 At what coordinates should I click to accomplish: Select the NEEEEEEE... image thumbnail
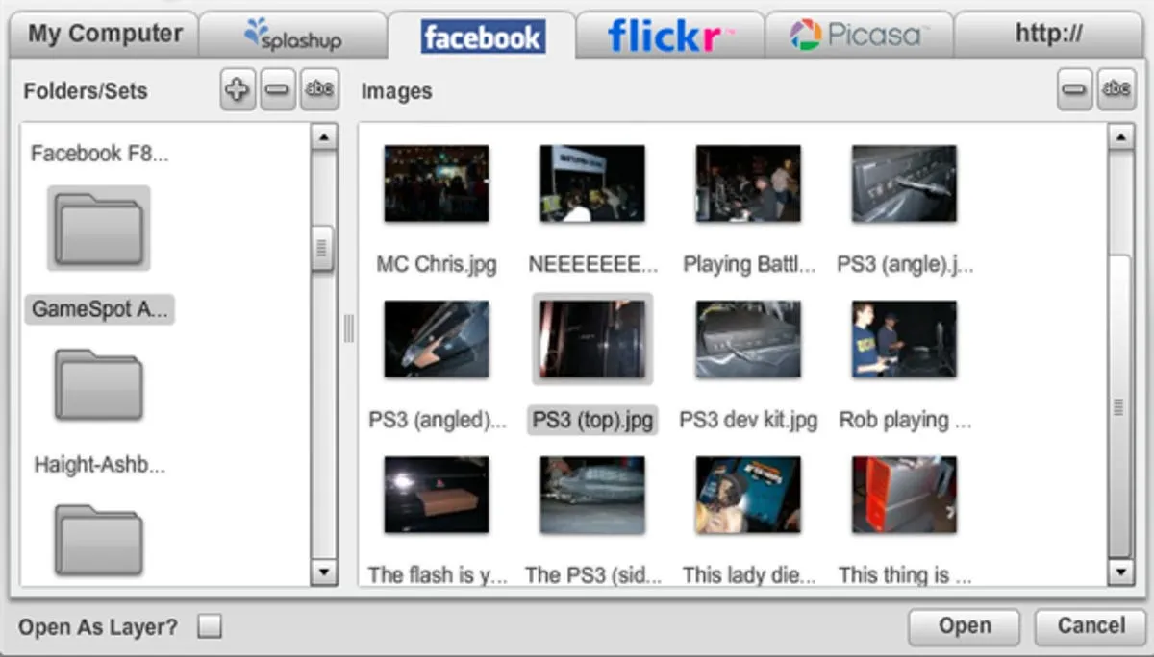[x=592, y=183]
